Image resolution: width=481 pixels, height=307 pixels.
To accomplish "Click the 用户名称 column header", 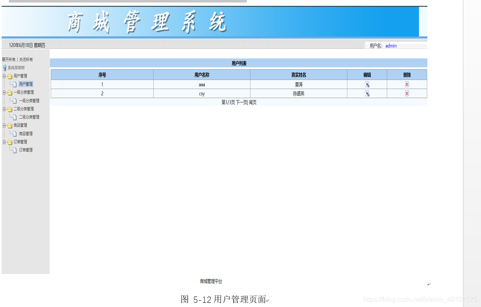I will [x=202, y=75].
